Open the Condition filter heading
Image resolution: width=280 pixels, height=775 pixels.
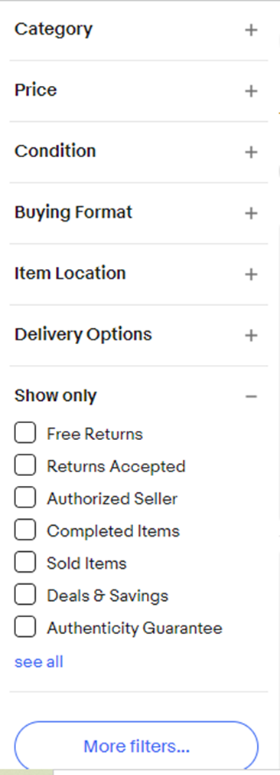[x=55, y=151]
